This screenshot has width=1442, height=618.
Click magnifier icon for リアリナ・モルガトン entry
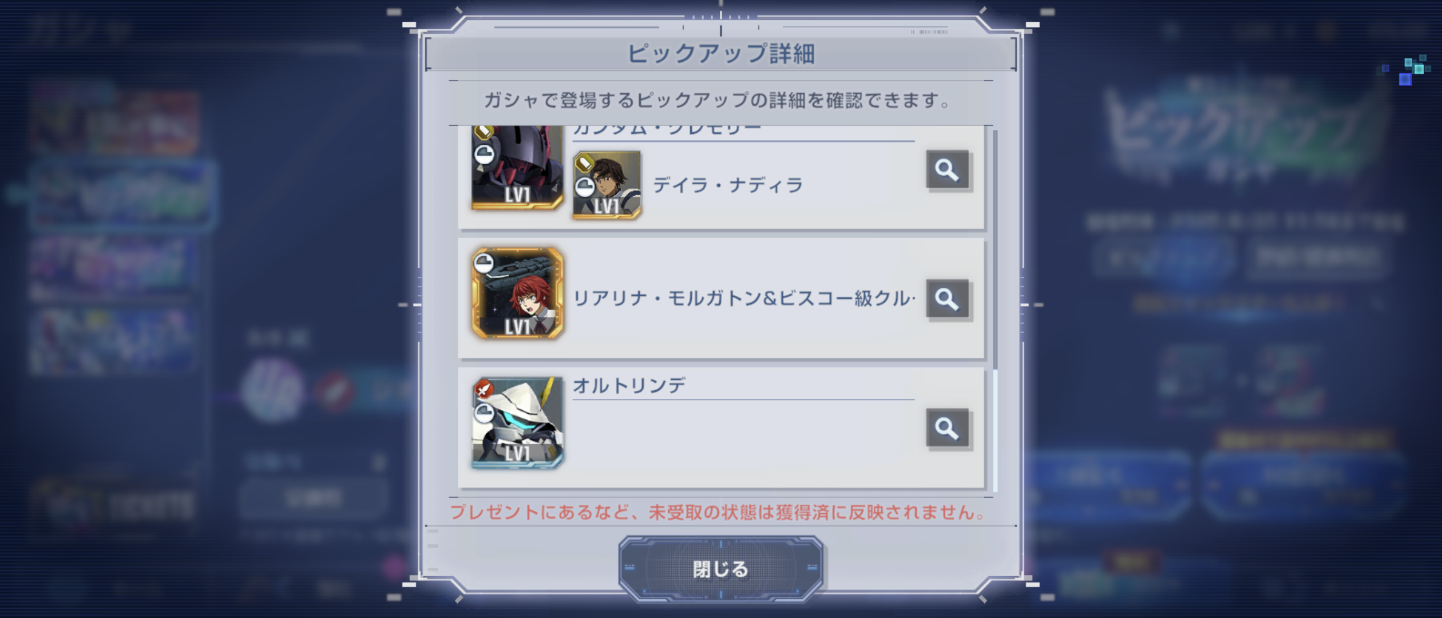pos(947,298)
